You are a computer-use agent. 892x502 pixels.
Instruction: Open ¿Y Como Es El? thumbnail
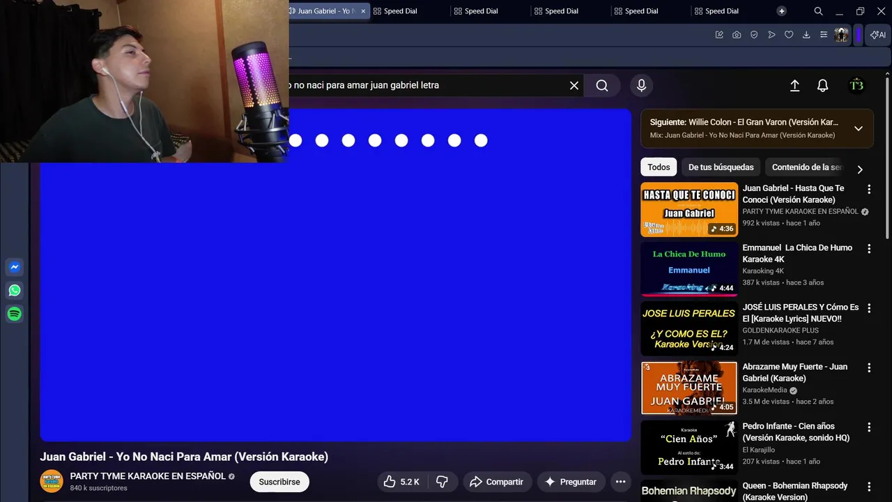click(689, 328)
